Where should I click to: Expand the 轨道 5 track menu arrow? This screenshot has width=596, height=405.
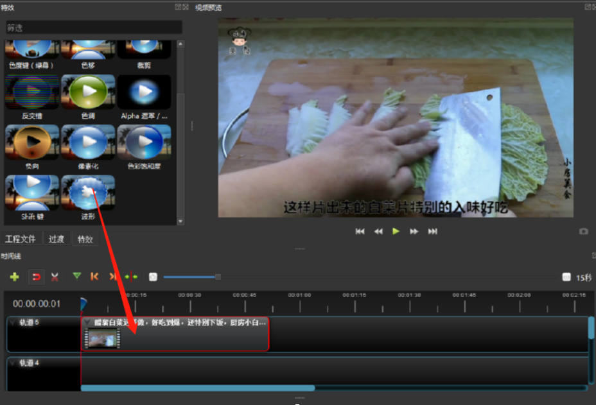coord(13,323)
